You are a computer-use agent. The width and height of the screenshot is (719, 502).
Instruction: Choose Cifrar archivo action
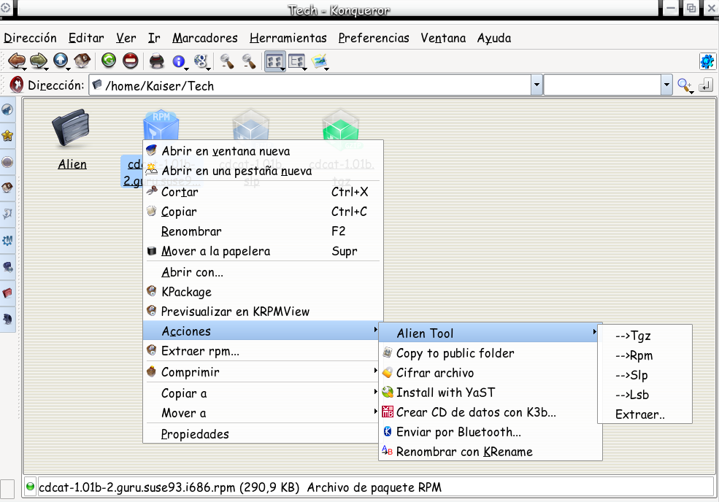[489, 372]
